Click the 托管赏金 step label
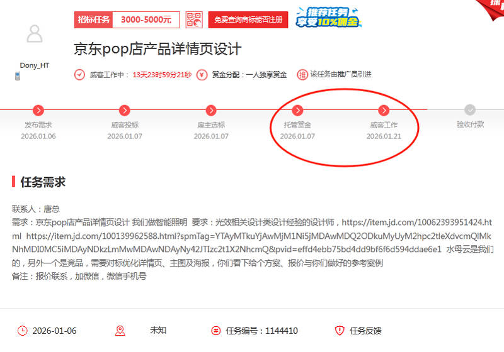 point(297,124)
